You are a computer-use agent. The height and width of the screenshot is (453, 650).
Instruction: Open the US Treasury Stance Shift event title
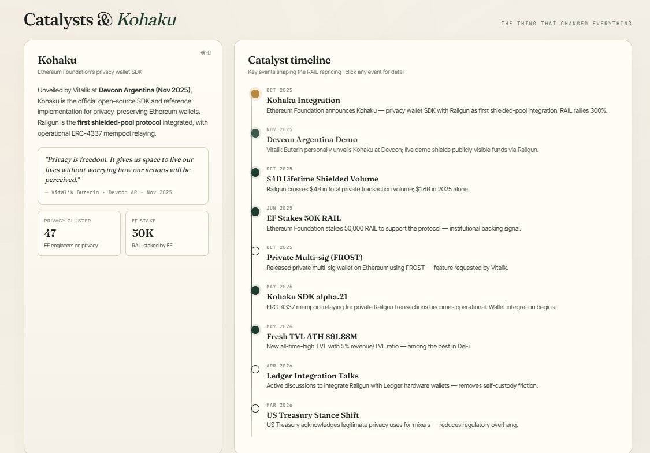click(x=313, y=415)
